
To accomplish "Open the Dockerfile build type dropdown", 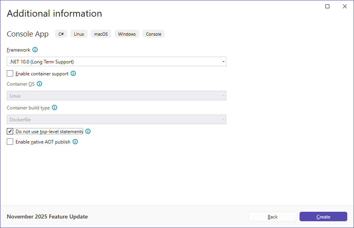I will click(x=117, y=119).
